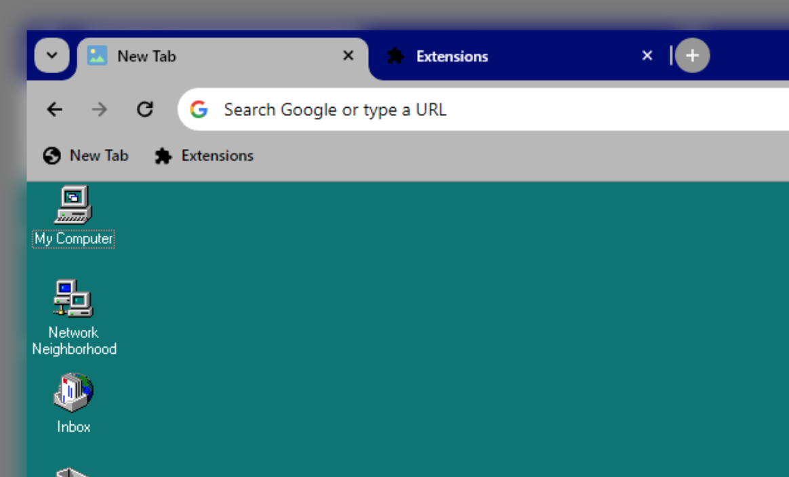Click the Inbox label text
The height and width of the screenshot is (477, 789).
tap(73, 427)
